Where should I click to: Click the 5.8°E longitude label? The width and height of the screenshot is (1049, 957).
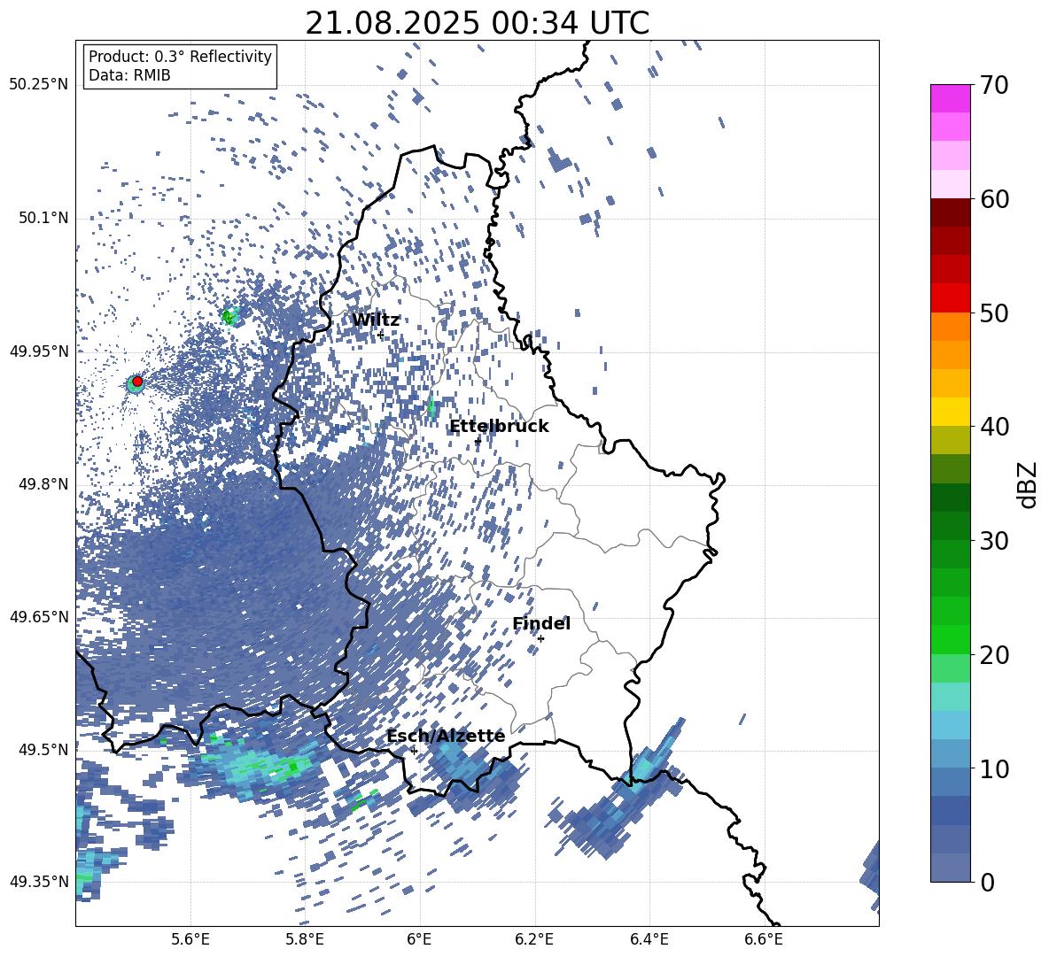coord(305,939)
